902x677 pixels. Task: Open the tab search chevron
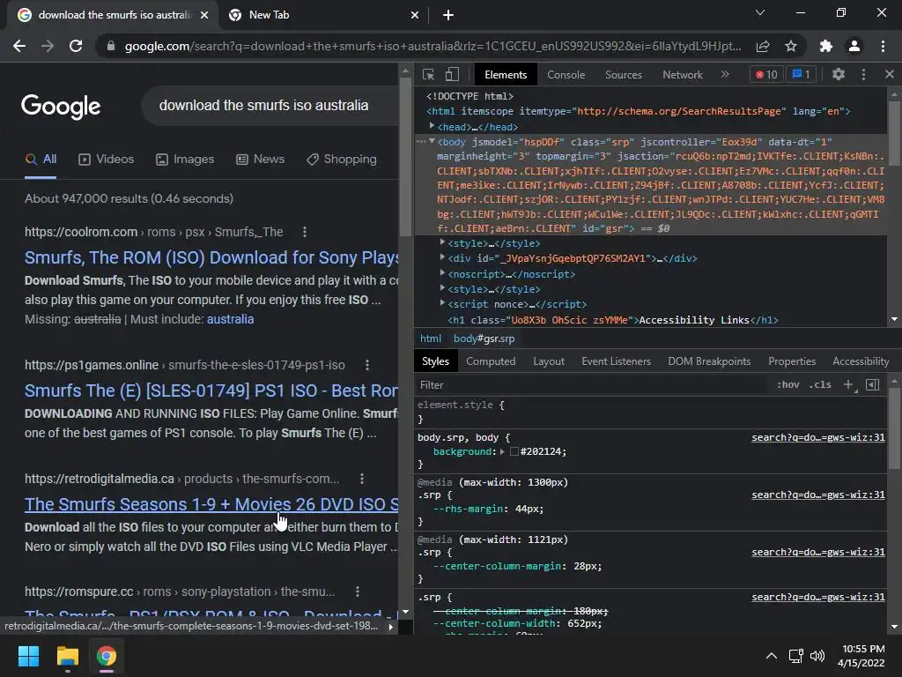coord(760,12)
